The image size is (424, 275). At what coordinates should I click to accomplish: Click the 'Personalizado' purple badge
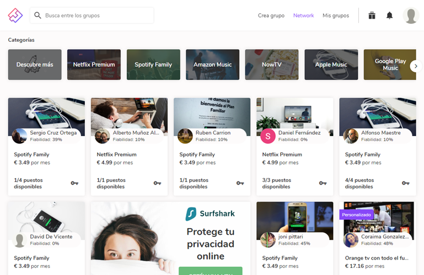click(356, 215)
